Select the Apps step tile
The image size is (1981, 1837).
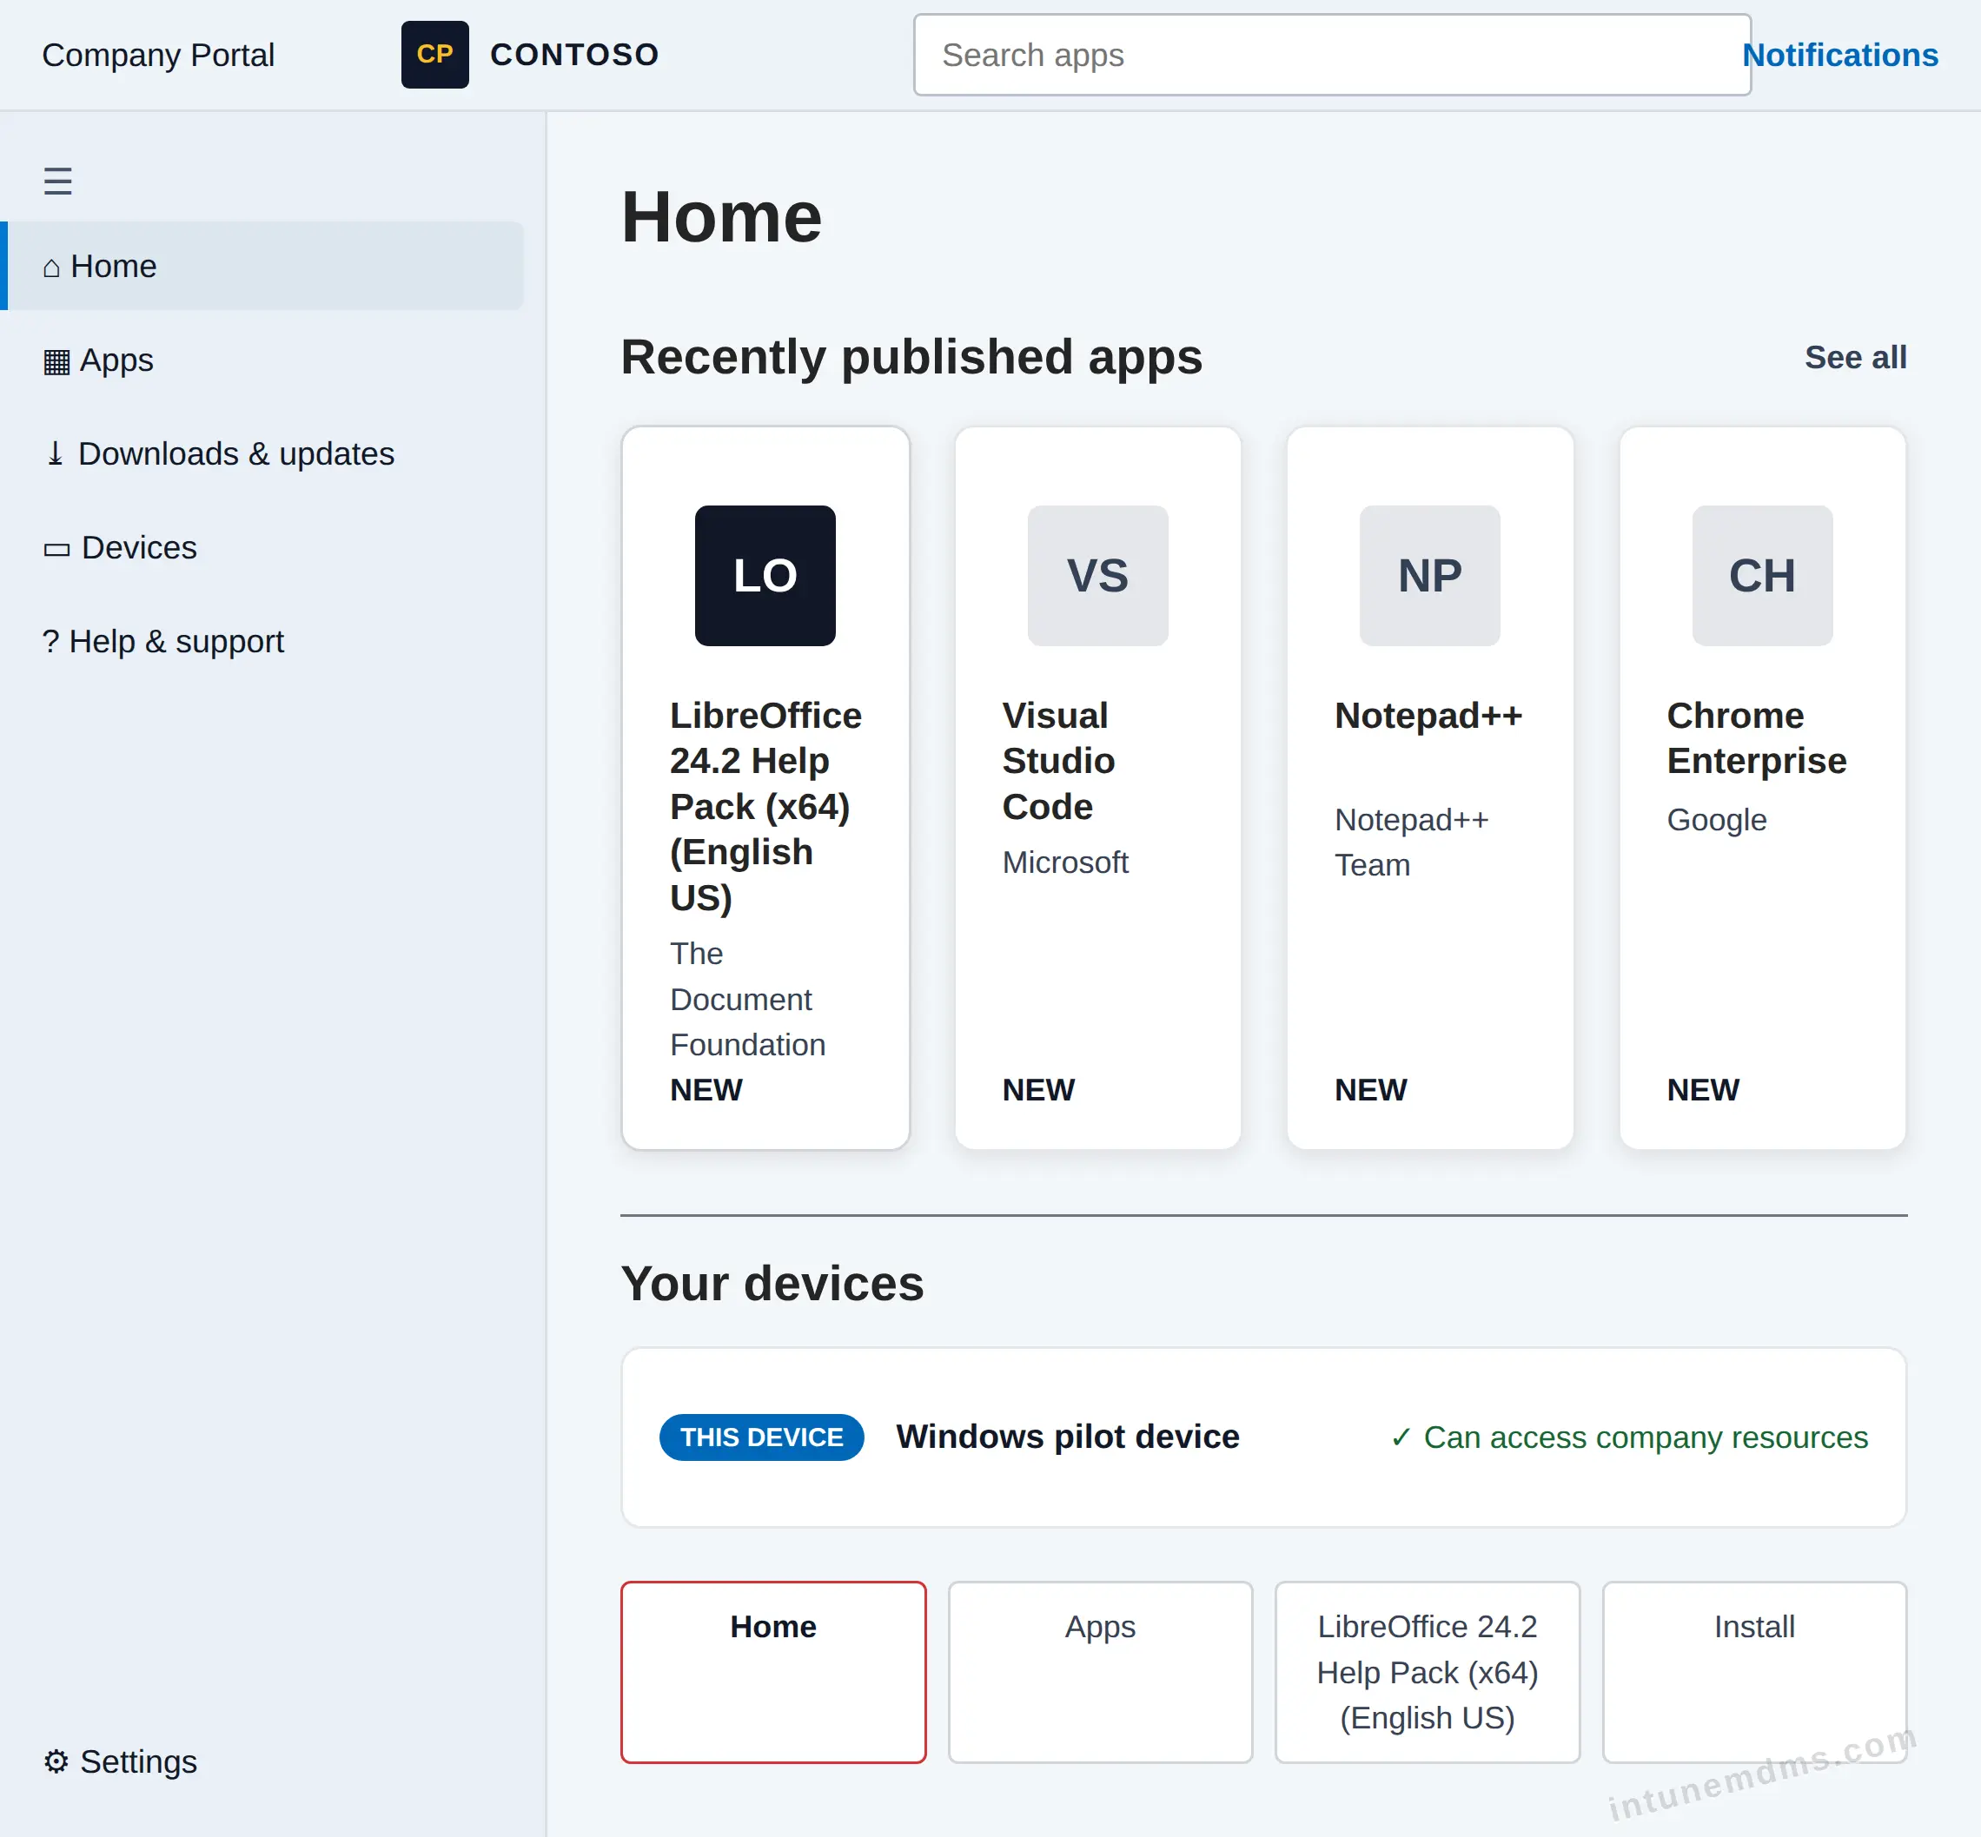tap(1100, 1672)
